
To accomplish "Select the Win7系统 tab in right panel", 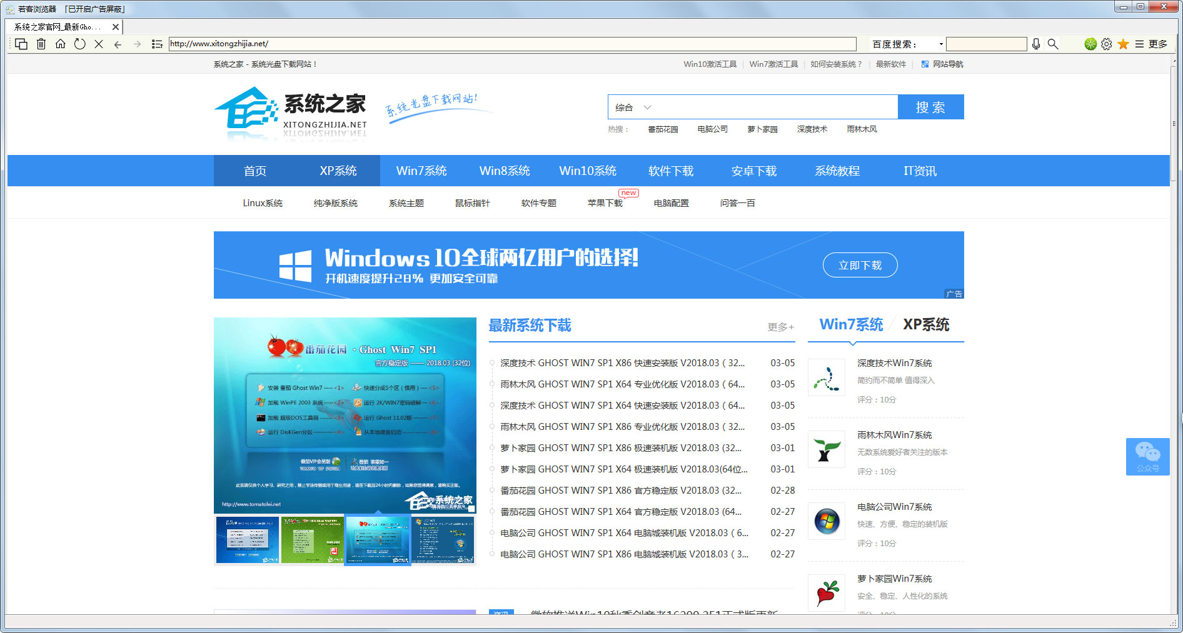I will [x=851, y=324].
